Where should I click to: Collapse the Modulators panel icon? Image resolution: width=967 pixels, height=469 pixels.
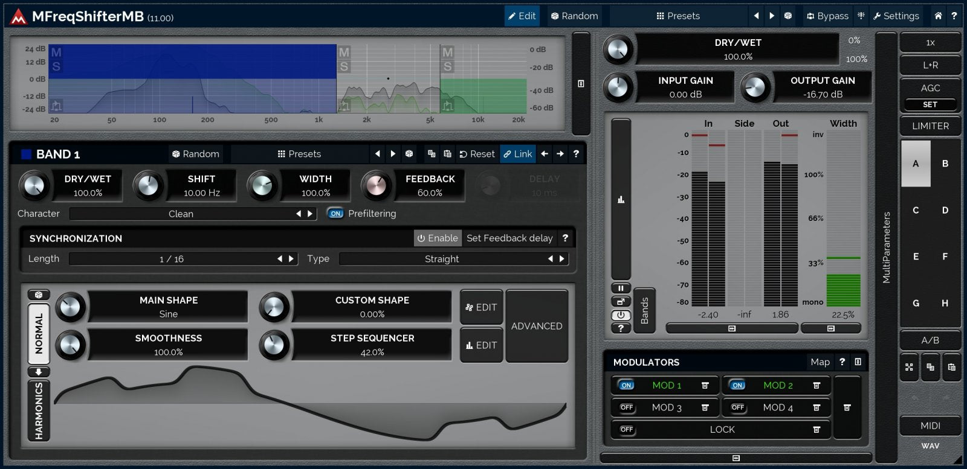click(858, 362)
